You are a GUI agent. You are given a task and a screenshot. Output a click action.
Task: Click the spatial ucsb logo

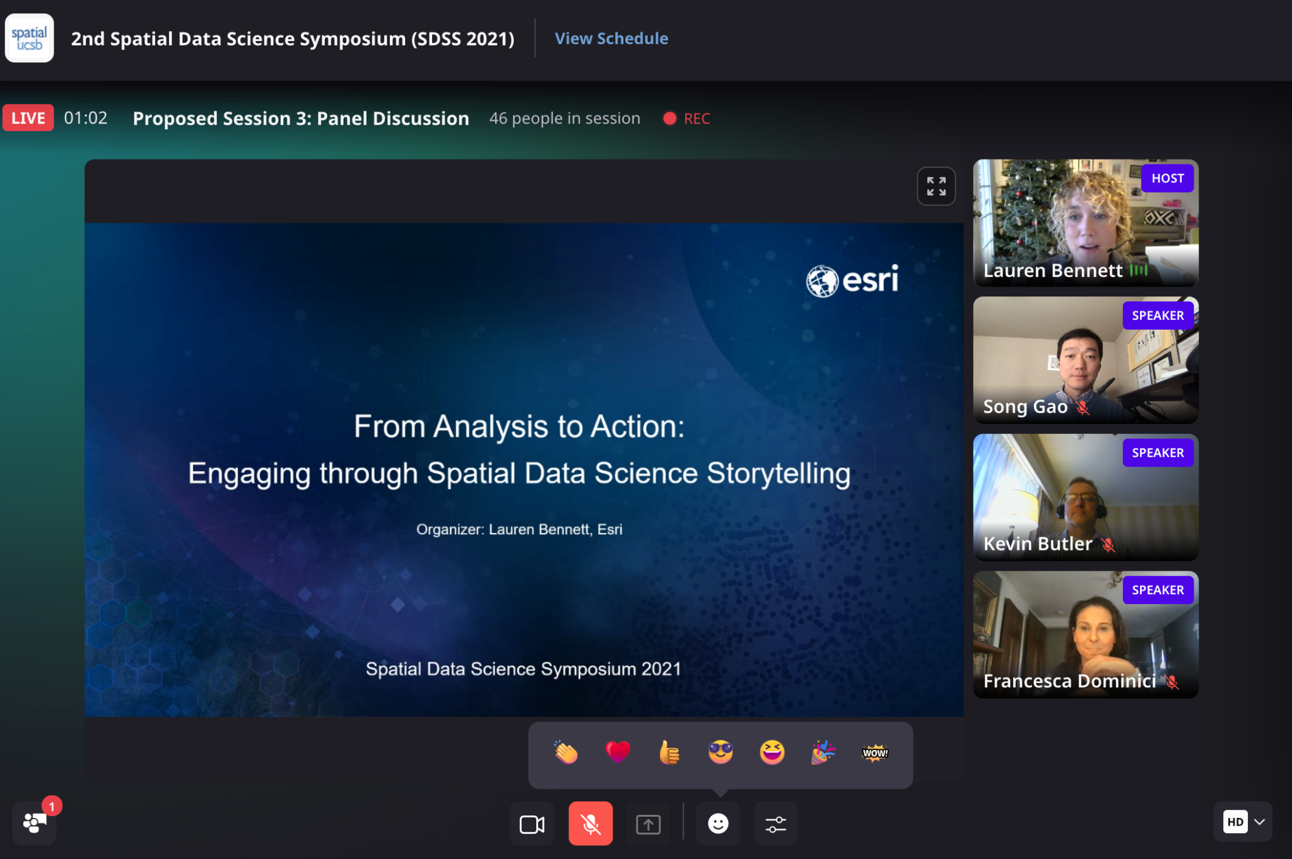pyautogui.click(x=30, y=38)
